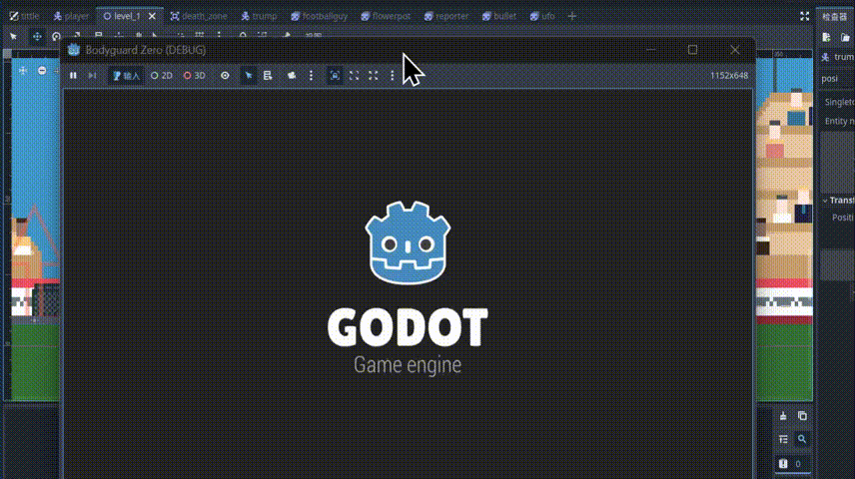The width and height of the screenshot is (855, 479).
Task: Click the trump node name in inspector
Action: pyautogui.click(x=844, y=57)
